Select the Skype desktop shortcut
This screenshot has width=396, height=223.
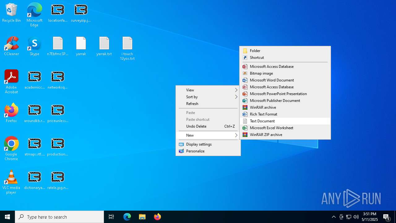pos(34,46)
